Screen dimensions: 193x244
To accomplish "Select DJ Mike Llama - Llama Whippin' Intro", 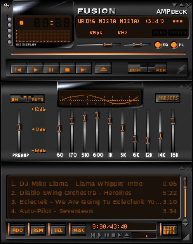I will tap(94, 184).
